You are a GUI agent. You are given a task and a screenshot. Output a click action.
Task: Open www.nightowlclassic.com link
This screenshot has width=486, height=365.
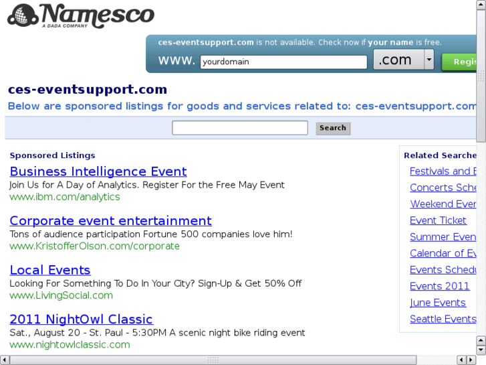coord(70,345)
